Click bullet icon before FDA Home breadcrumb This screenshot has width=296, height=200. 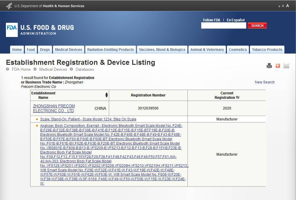coord(8,69)
